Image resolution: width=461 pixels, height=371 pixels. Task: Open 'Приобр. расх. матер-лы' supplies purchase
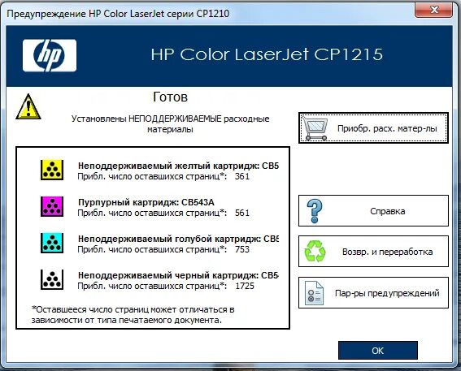373,128
